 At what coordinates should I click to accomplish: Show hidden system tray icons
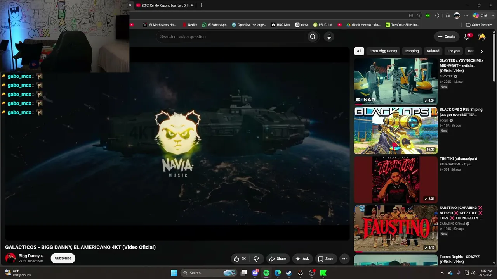[x=442, y=273]
